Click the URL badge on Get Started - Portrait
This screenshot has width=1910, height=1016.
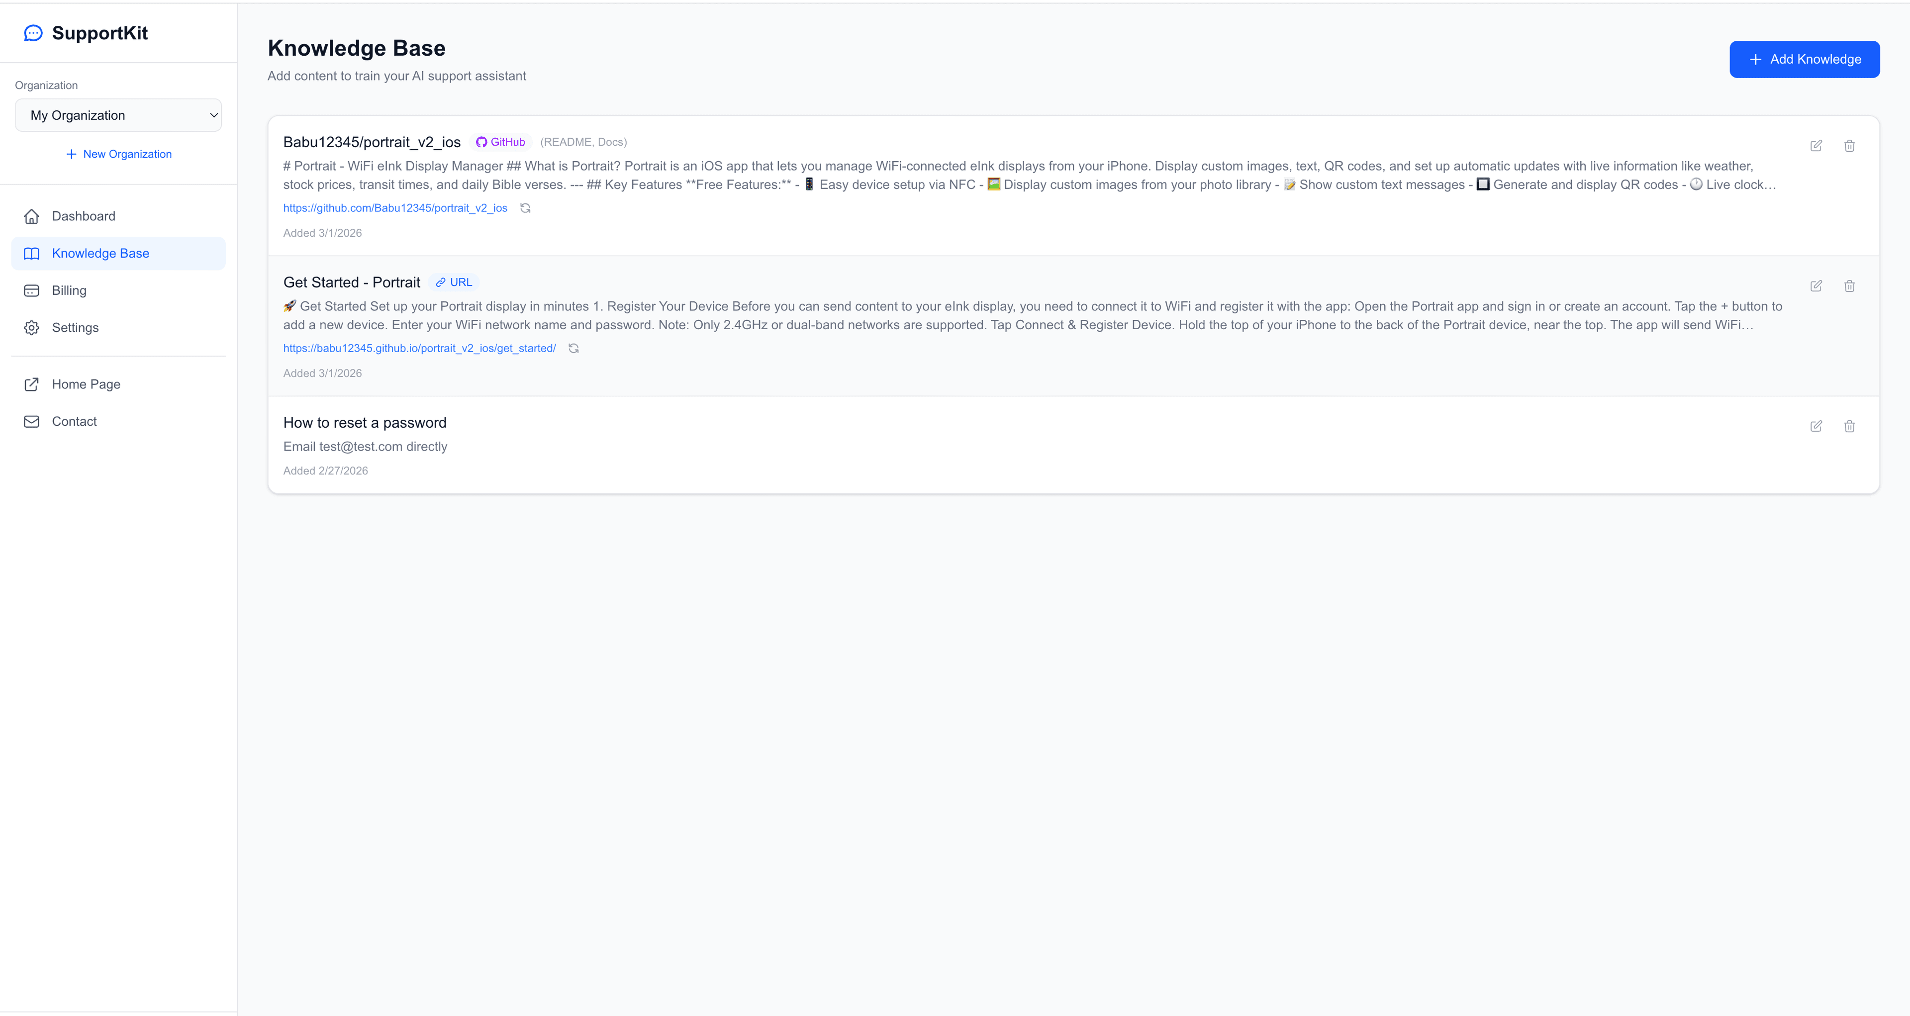tap(454, 281)
